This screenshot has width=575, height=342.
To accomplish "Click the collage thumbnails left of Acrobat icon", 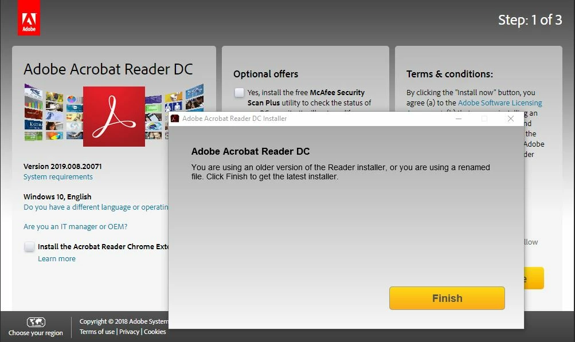I will pos(53,113).
